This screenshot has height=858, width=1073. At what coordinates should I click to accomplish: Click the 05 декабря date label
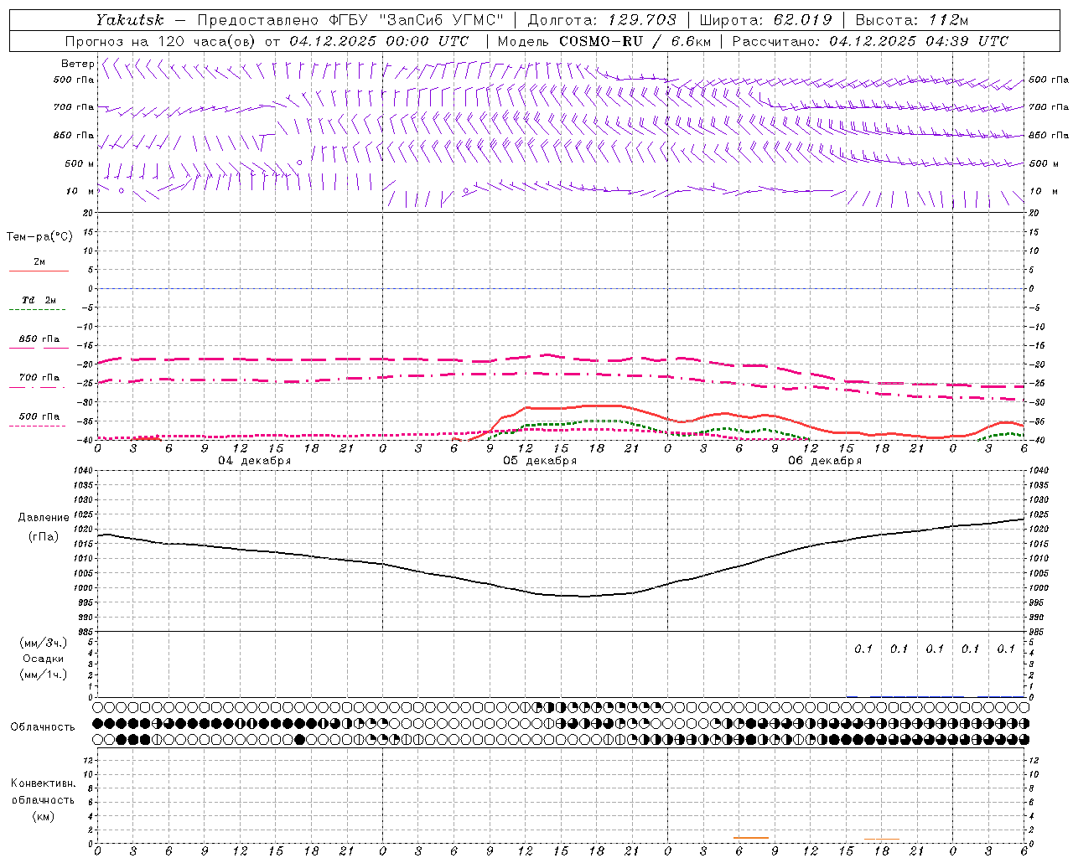540,461
